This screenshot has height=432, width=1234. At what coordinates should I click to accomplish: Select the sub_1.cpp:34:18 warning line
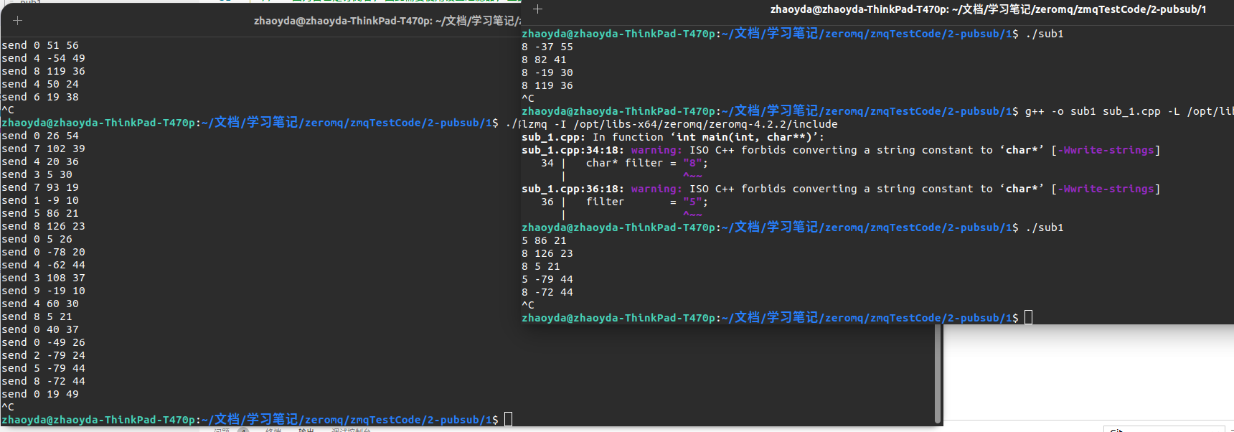(x=839, y=150)
